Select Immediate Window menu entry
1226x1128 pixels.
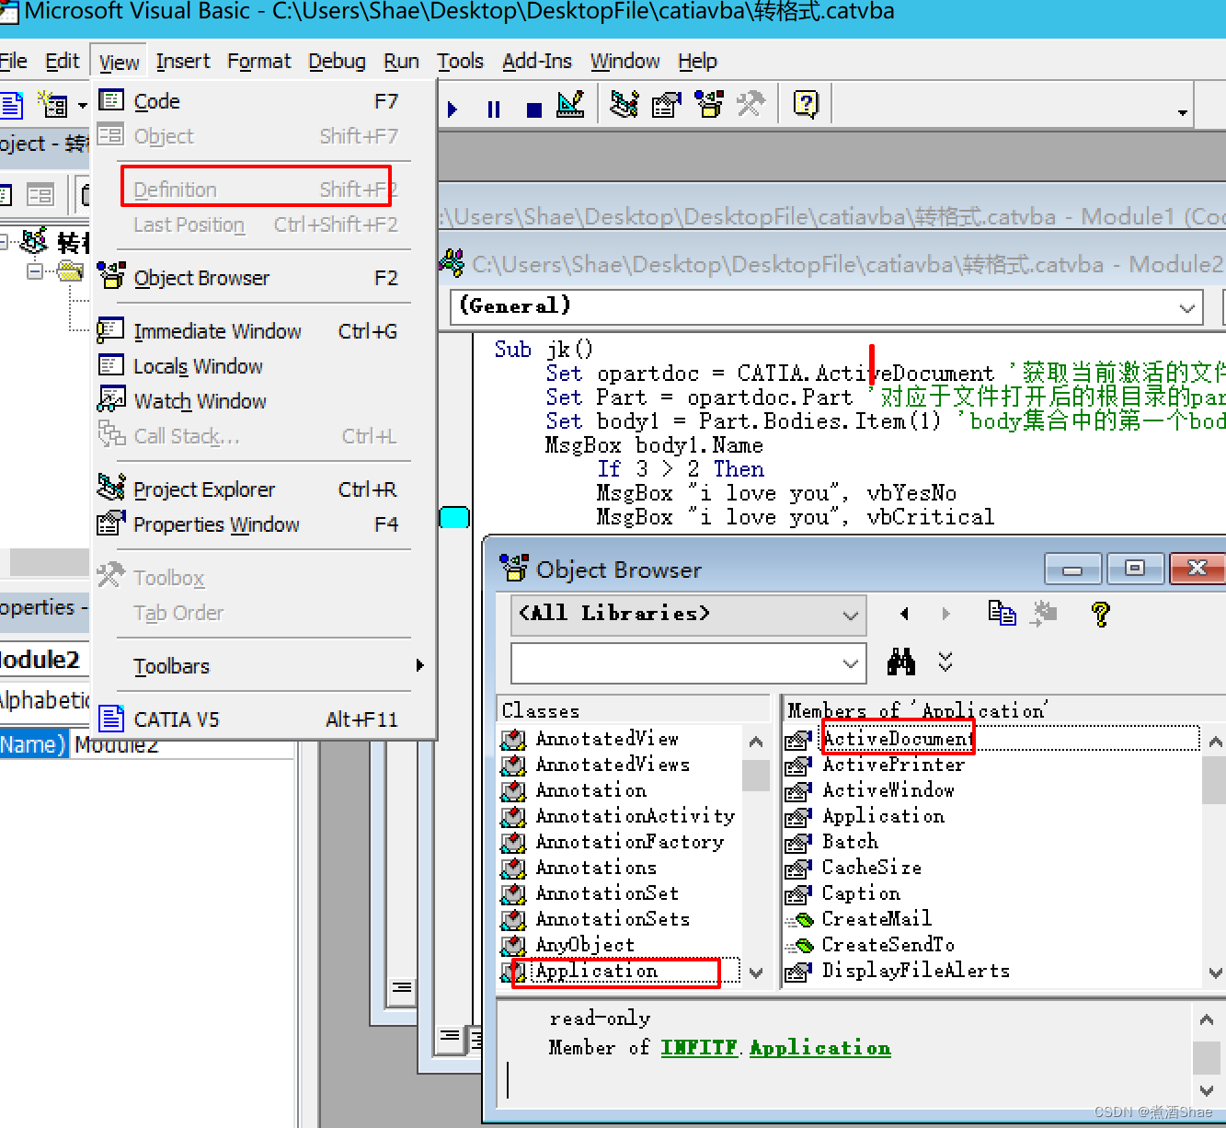tap(217, 331)
